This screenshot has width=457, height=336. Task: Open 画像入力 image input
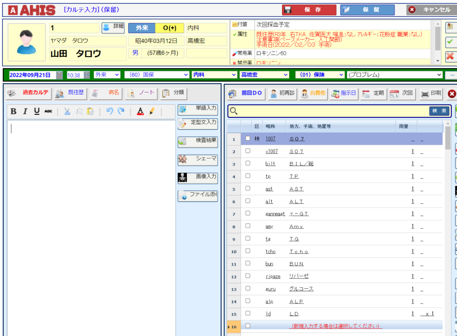(198, 178)
